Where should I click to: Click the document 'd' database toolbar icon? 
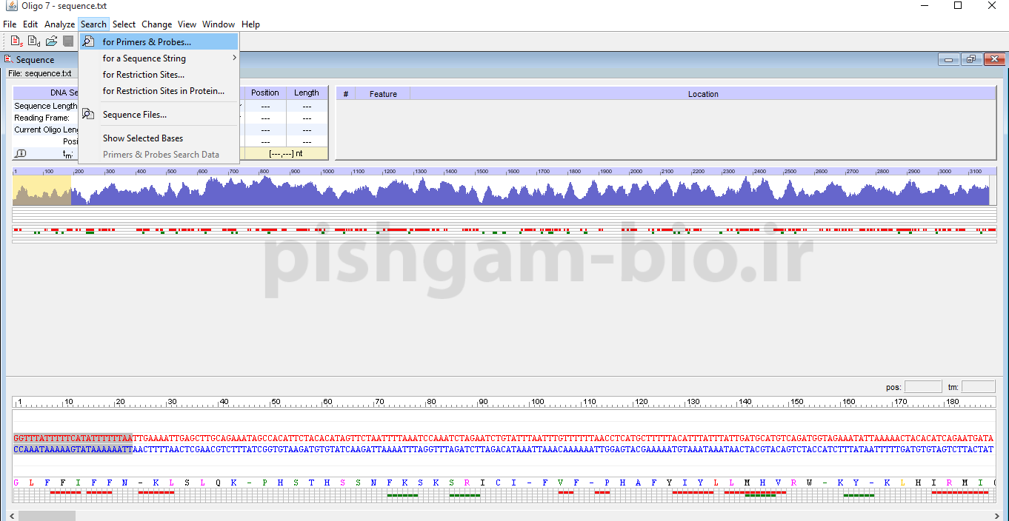[x=34, y=41]
